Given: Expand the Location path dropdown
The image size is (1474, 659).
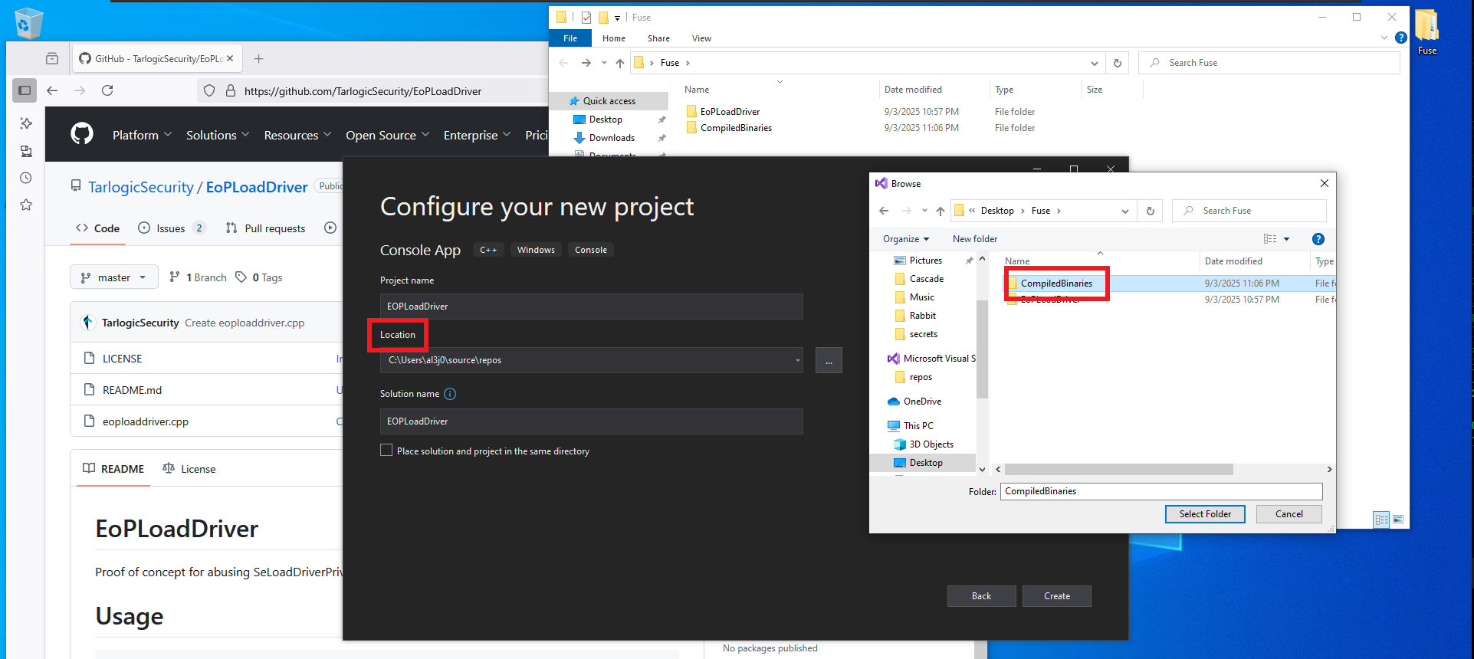Looking at the screenshot, I should coord(797,360).
